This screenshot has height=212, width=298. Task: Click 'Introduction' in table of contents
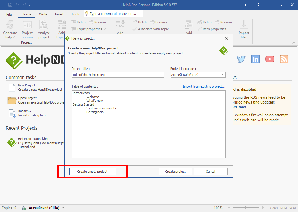point(81,93)
